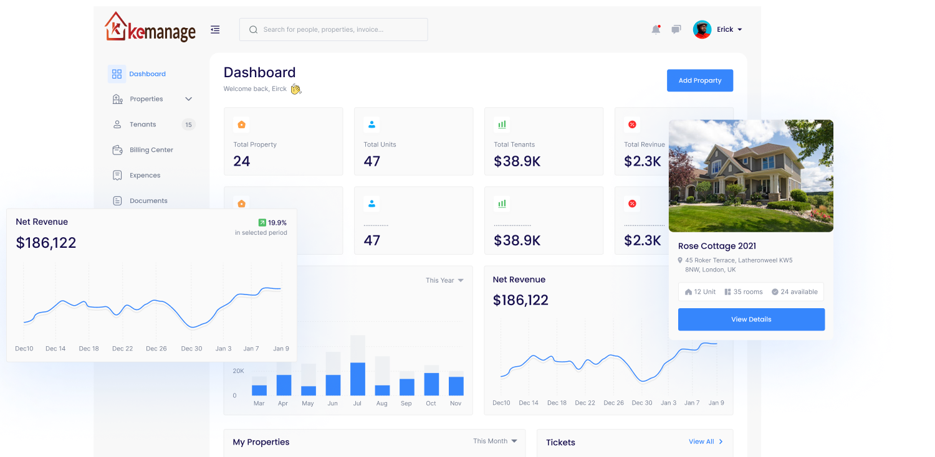Click the search people, properties field
Image resolution: width=935 pixels, height=457 pixels.
(x=333, y=29)
